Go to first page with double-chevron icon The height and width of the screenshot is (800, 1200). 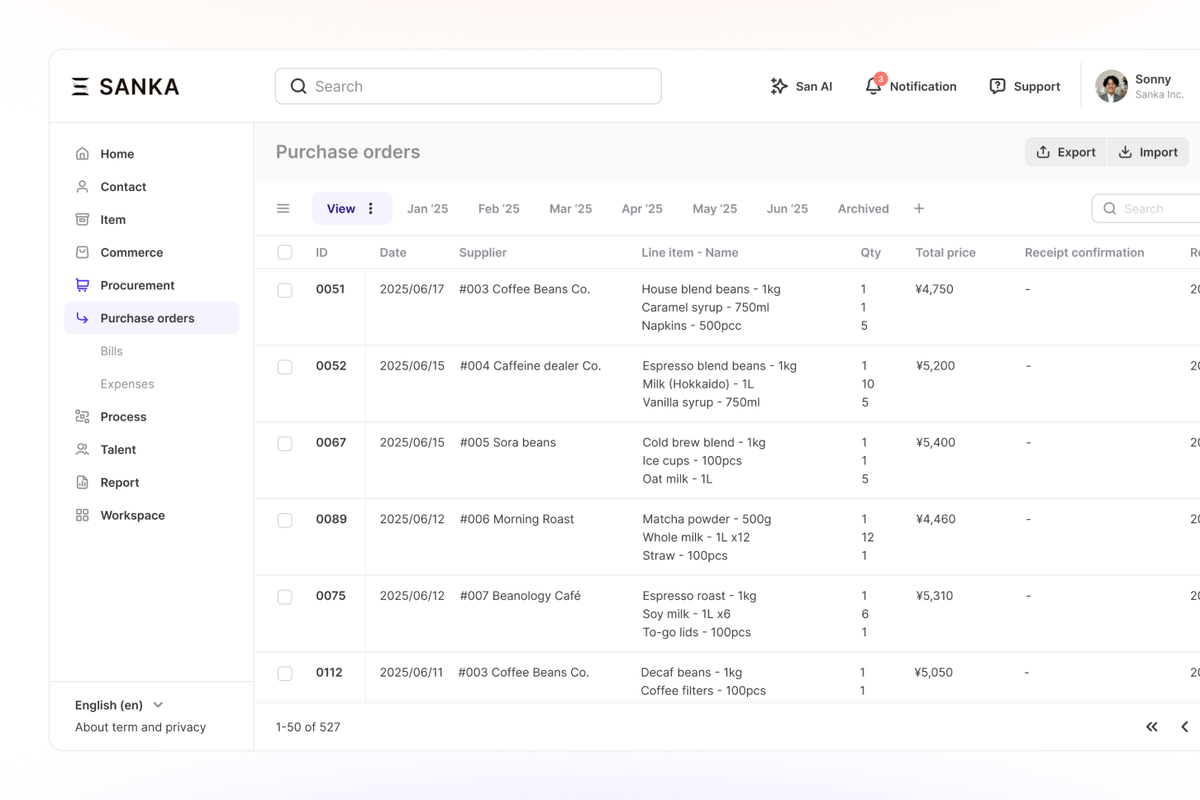coord(1151,726)
